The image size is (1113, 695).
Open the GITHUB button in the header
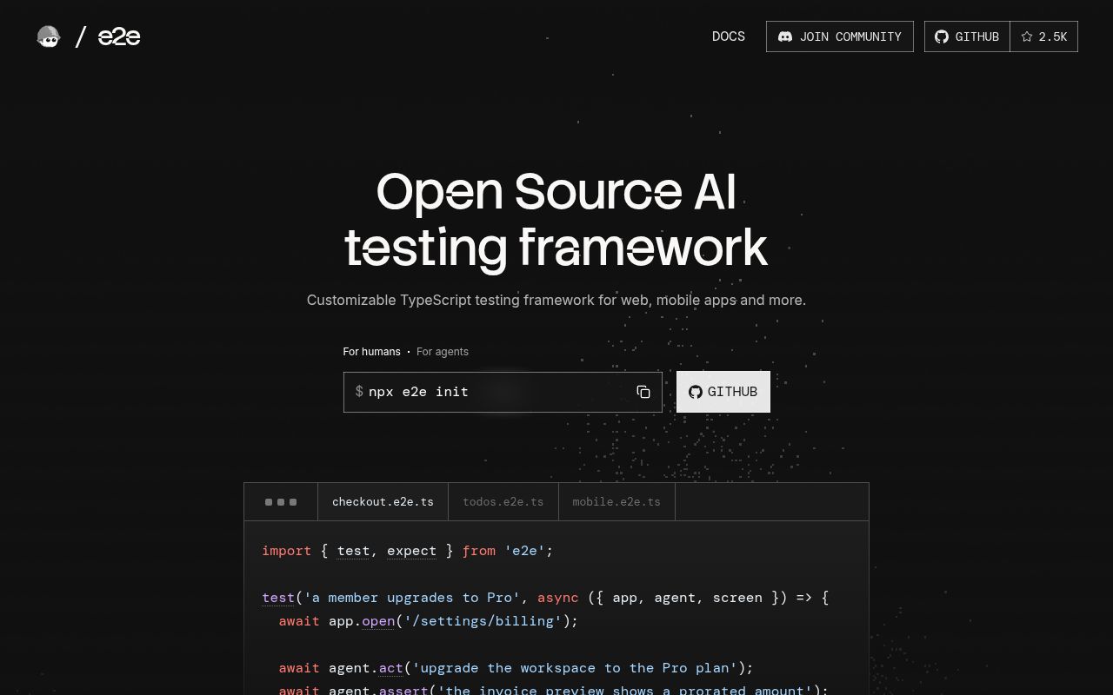point(967,36)
